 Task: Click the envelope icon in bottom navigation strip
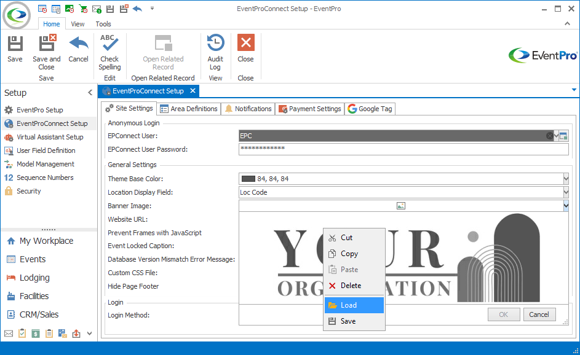(9, 334)
